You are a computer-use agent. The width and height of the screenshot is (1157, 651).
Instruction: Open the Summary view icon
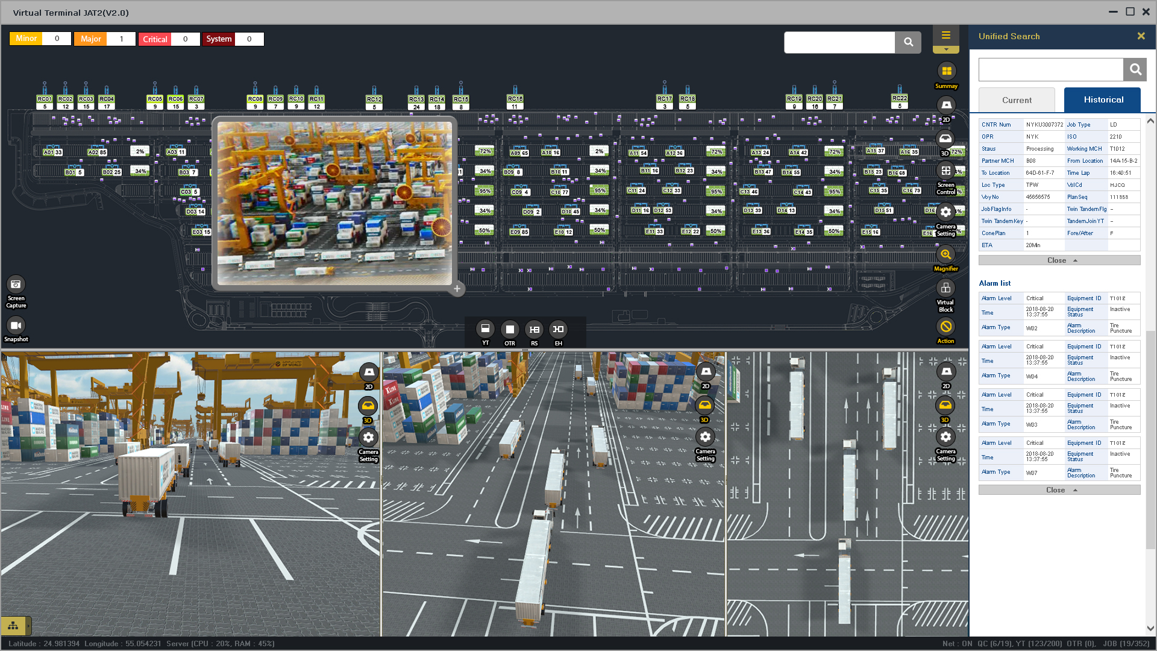946,71
